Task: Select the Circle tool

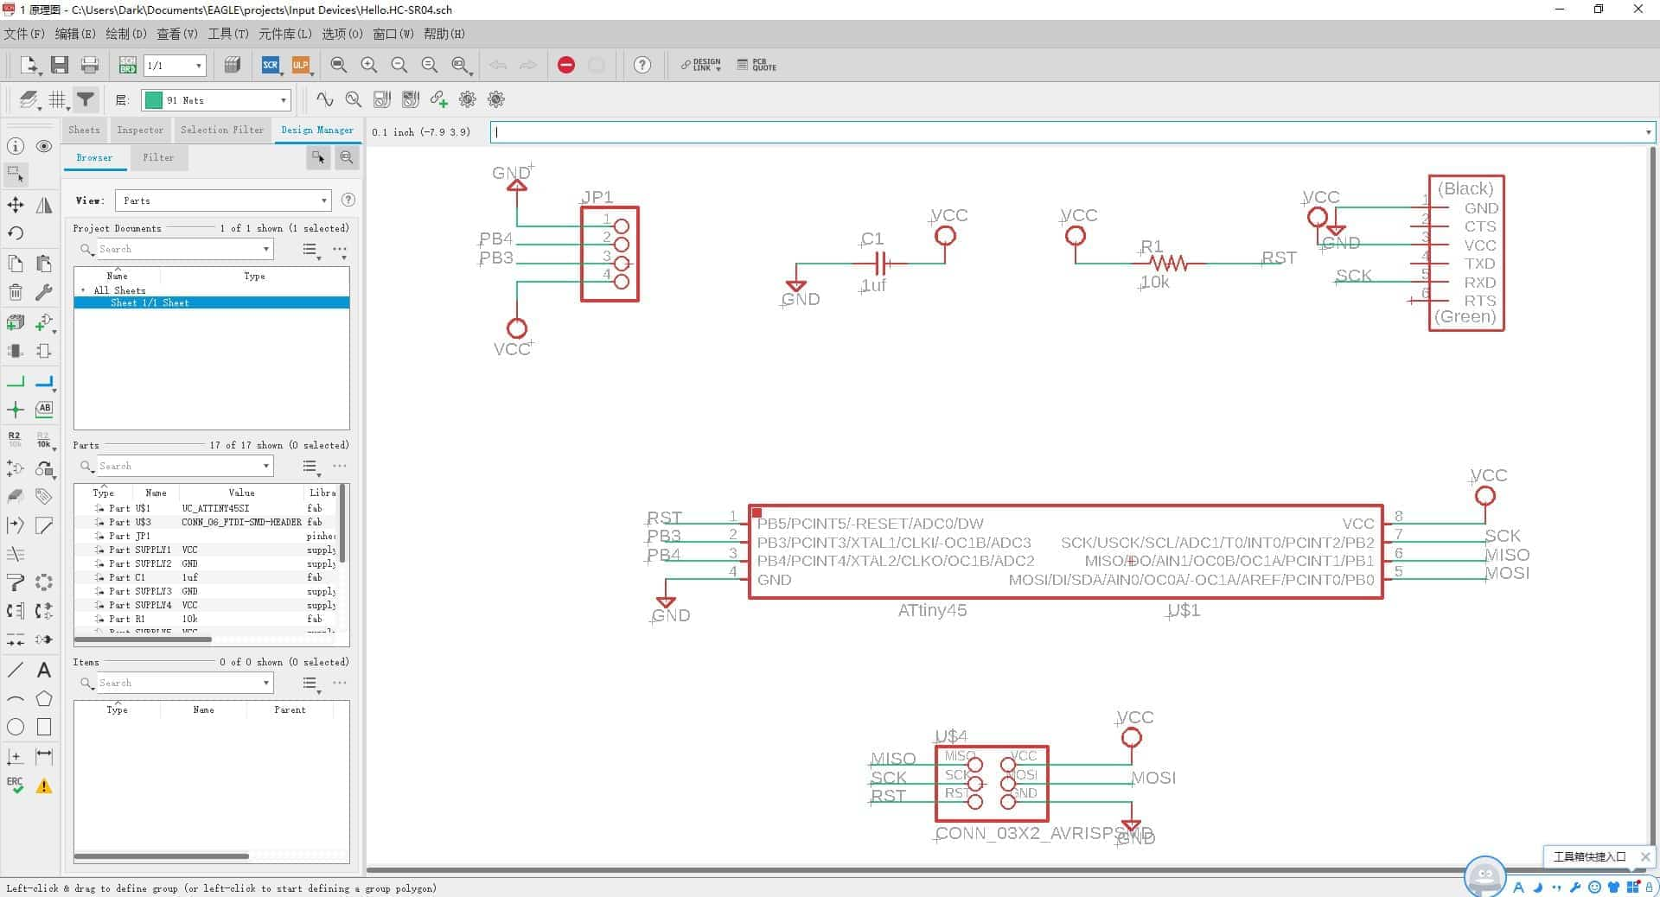Action: point(16,727)
